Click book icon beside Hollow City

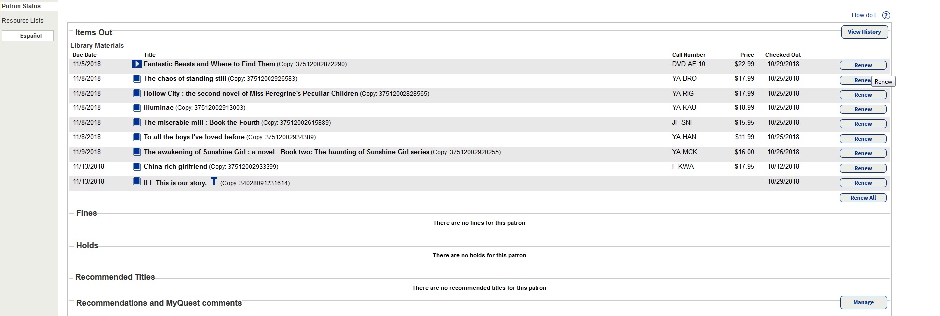(x=137, y=93)
